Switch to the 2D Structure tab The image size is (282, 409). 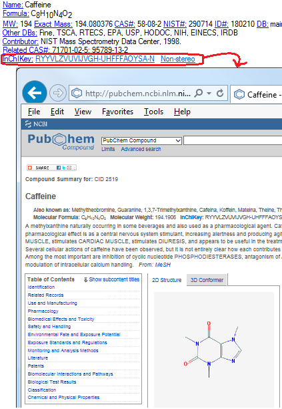click(x=167, y=280)
